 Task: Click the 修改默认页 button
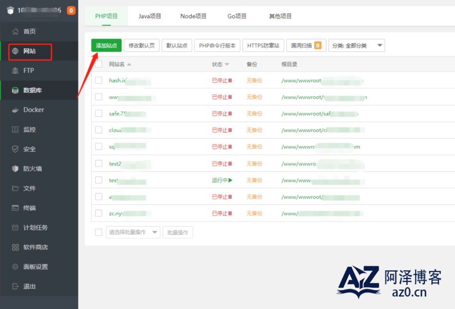coord(142,45)
